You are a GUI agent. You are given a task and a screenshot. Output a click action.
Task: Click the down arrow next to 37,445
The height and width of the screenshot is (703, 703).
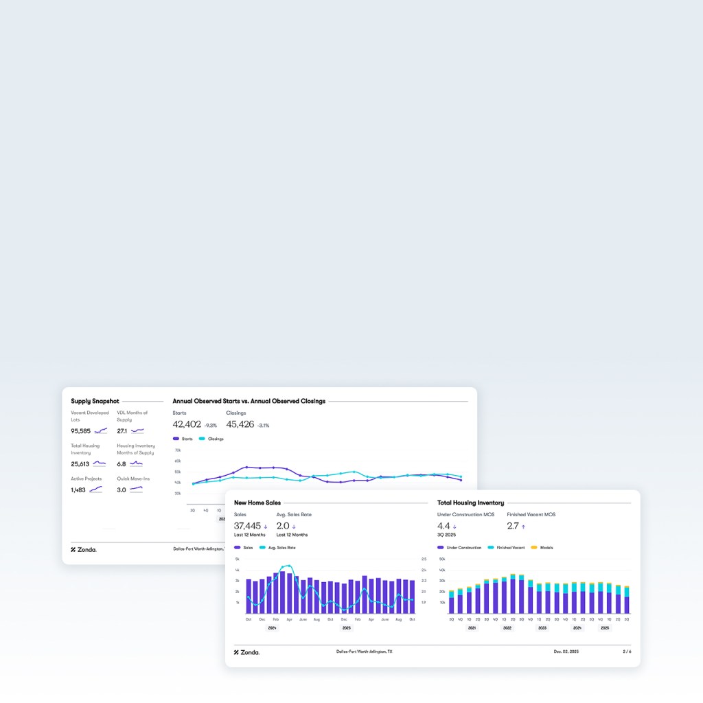click(266, 527)
